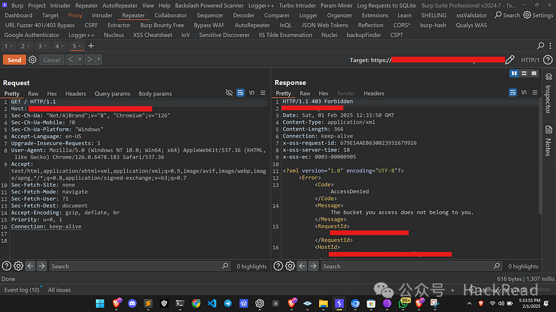Open Telegram from the taskbar

(x=228, y=303)
